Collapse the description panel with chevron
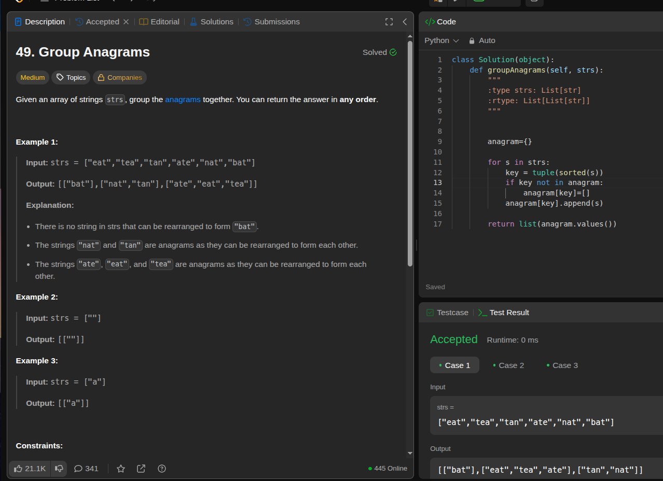Image resolution: width=663 pixels, height=481 pixels. pos(405,22)
